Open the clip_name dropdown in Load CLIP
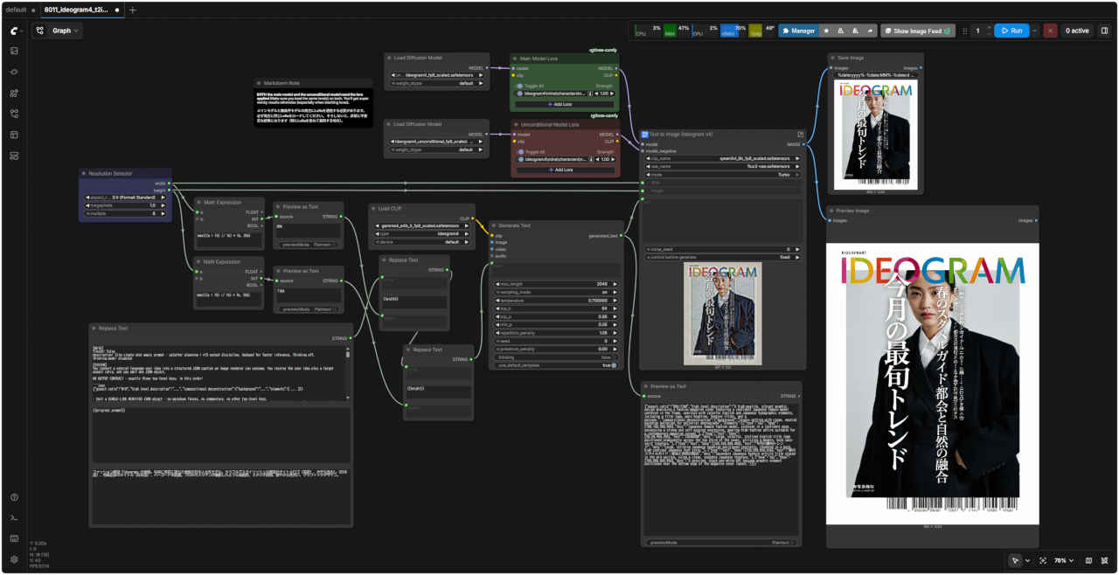 (421, 225)
